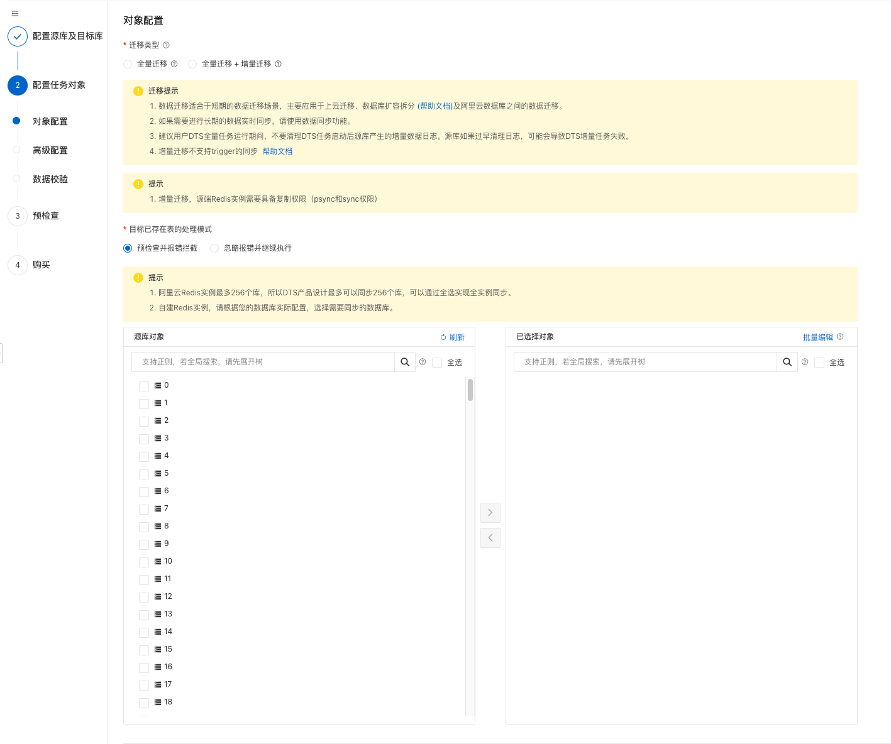Click database icon of row 0
This screenshot has width=891, height=744.
point(158,385)
